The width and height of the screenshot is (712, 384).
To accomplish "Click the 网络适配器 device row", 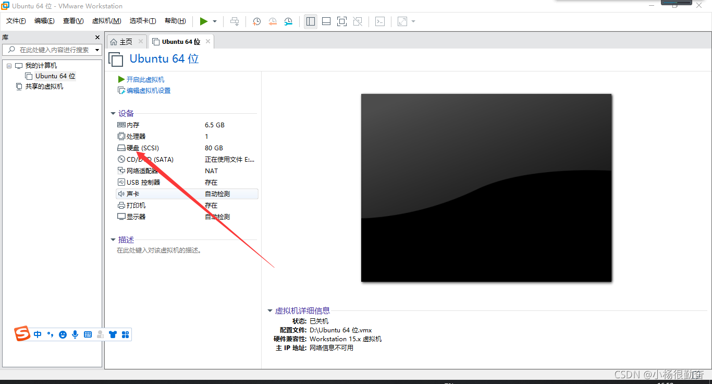I will [187, 171].
